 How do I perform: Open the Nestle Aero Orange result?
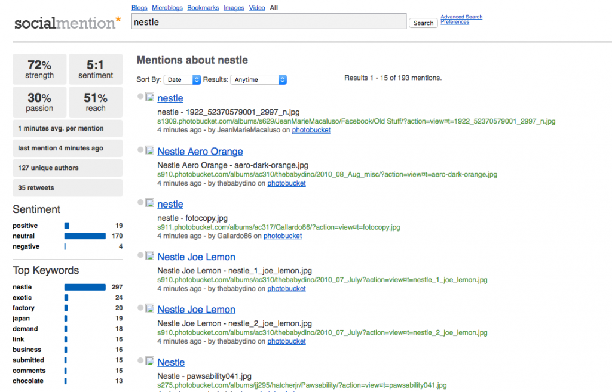click(x=200, y=151)
